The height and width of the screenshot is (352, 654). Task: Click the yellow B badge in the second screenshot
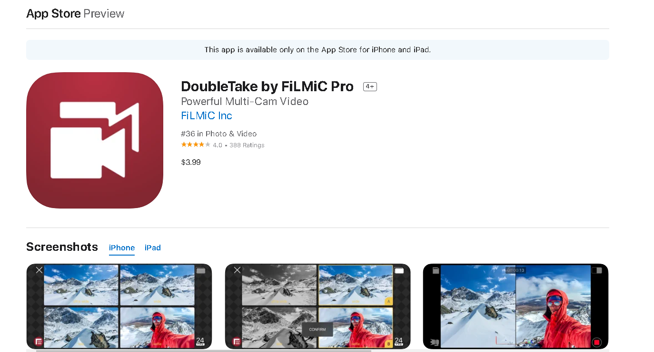pos(388,343)
